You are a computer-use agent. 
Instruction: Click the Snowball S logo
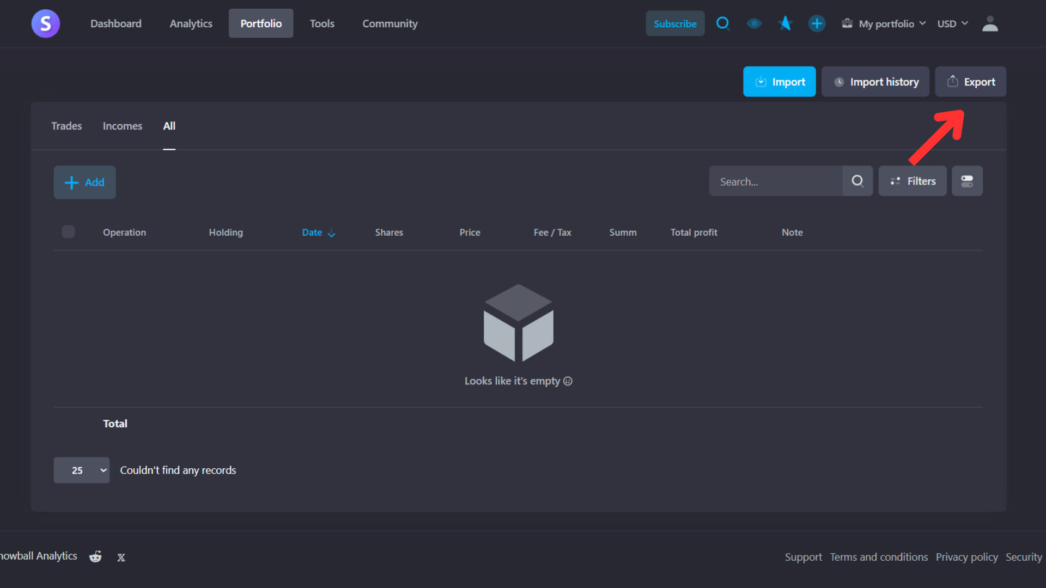click(45, 23)
